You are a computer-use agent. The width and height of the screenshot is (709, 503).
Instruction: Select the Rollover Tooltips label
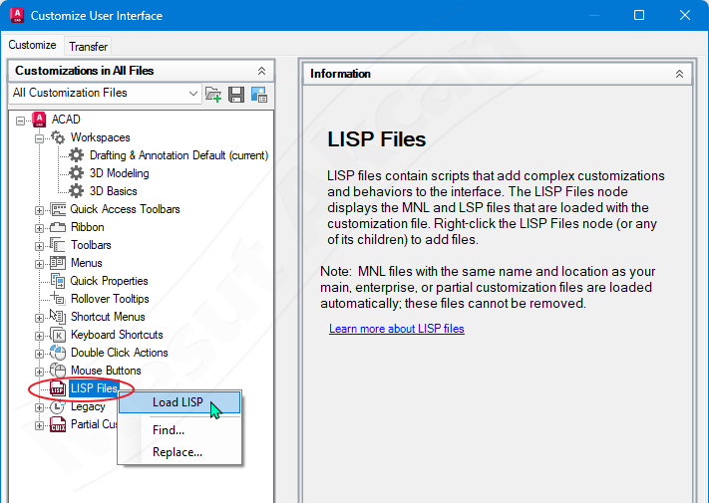click(x=110, y=299)
